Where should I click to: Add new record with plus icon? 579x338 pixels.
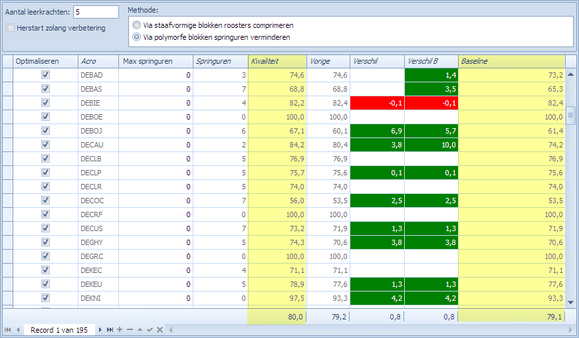pyautogui.click(x=120, y=330)
